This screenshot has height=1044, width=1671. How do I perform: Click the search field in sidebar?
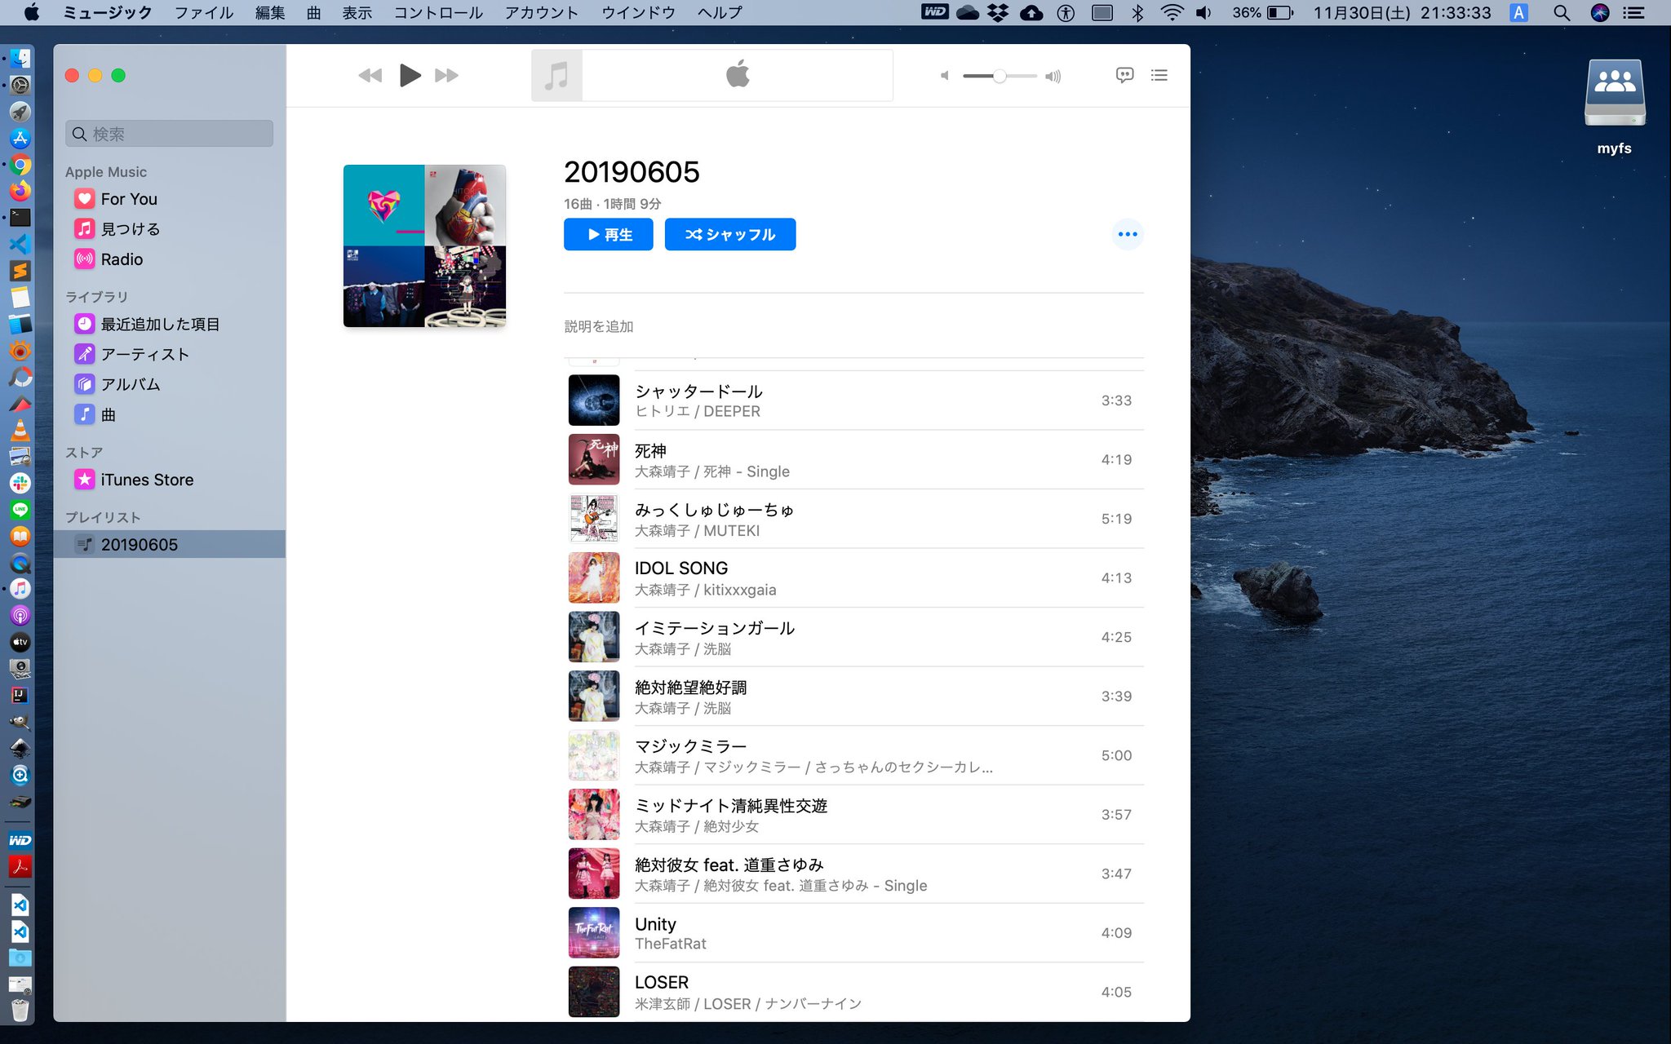pyautogui.click(x=169, y=134)
